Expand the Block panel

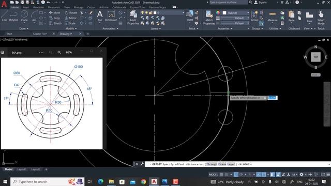(193, 28)
